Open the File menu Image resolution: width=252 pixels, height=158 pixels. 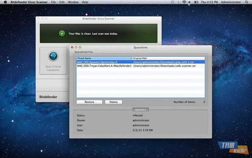pos(53,2)
